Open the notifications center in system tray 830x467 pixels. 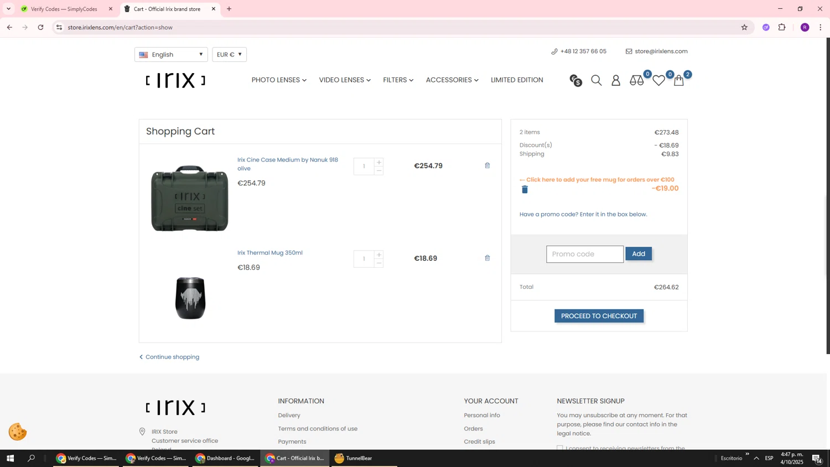817,458
